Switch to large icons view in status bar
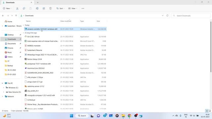 click(x=210, y=111)
